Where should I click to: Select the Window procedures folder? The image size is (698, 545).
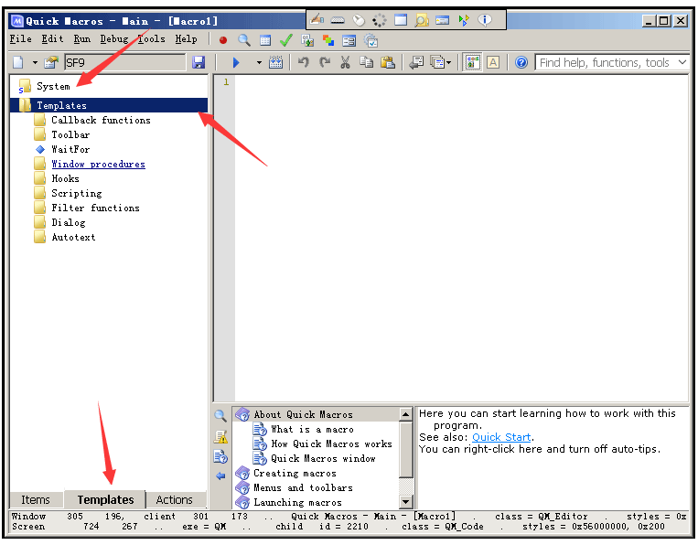[98, 164]
